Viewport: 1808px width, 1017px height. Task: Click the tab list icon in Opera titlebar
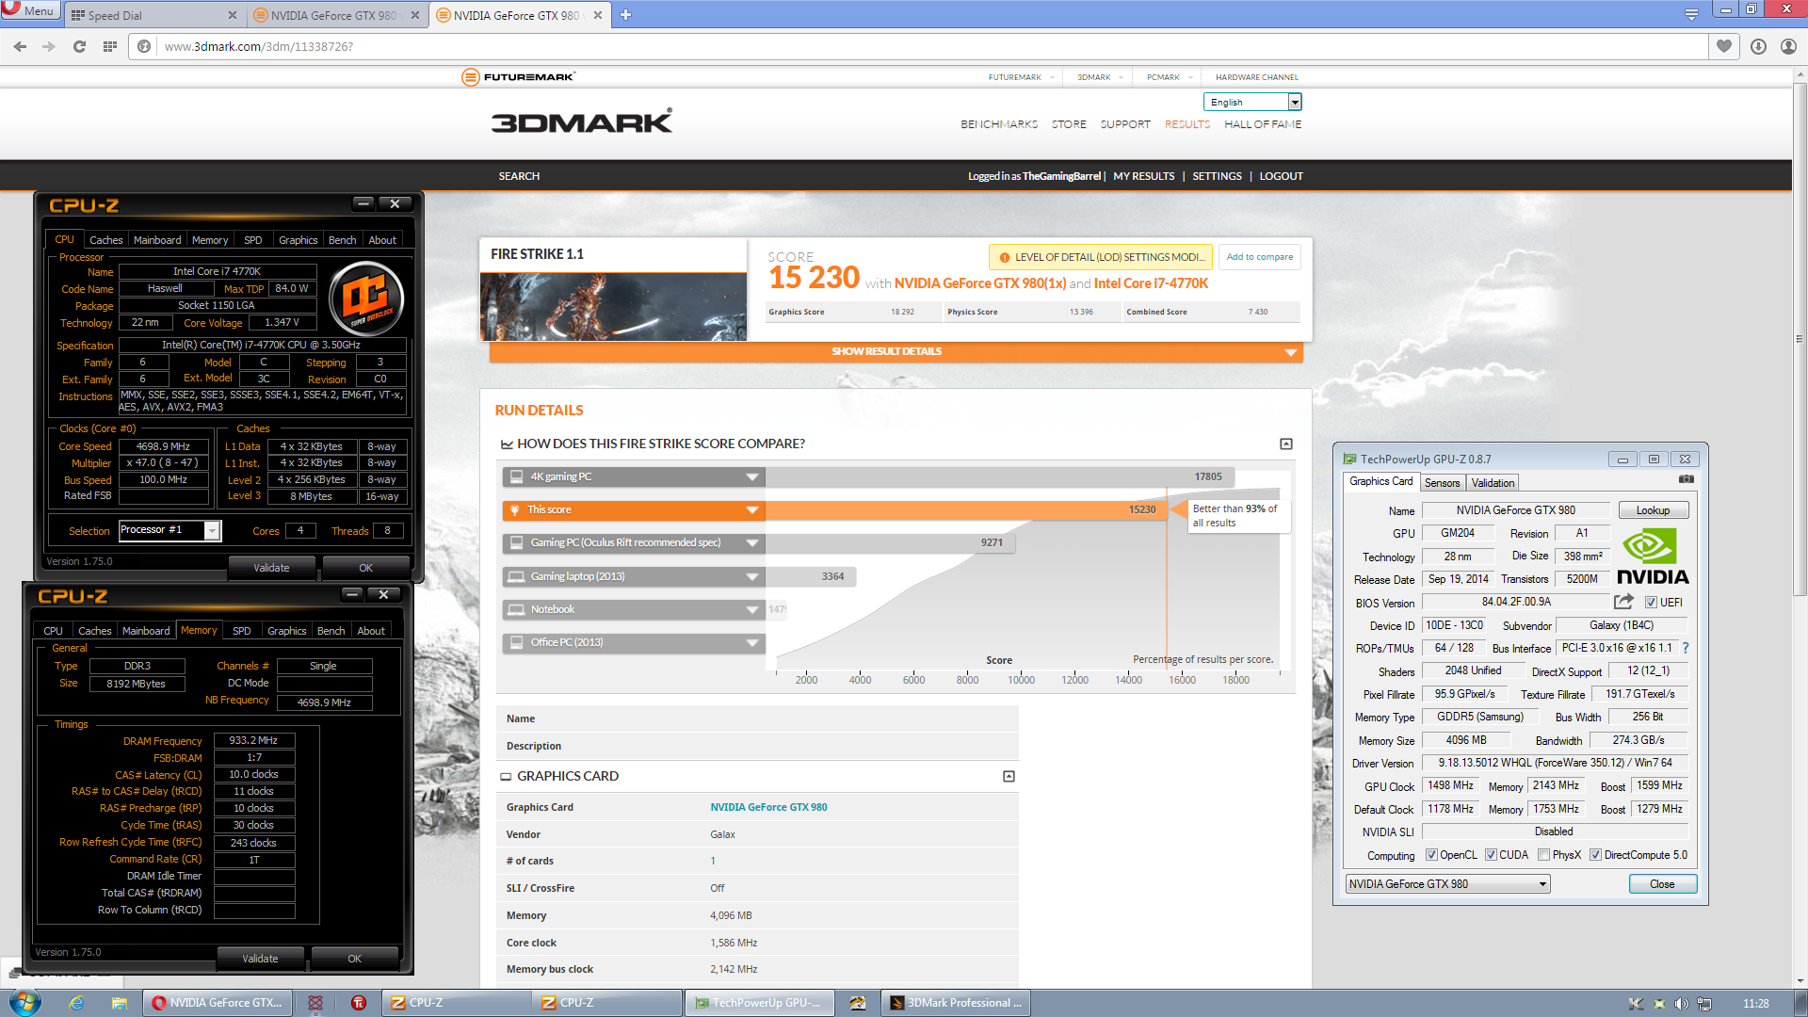point(1691,14)
